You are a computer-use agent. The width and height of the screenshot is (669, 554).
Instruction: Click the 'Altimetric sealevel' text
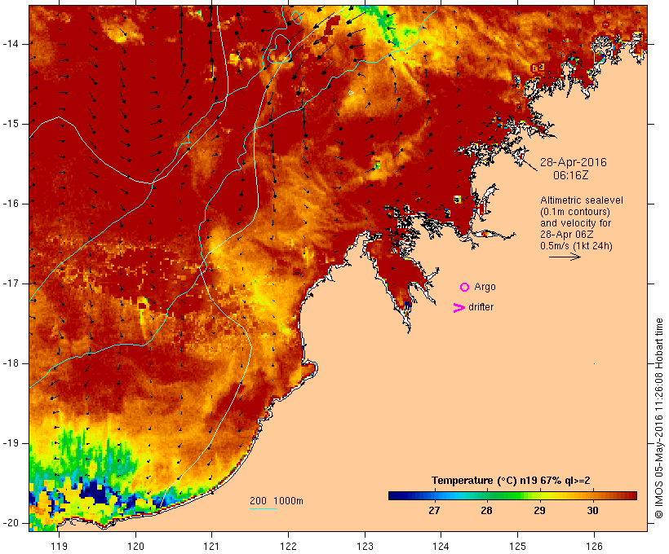(x=582, y=200)
